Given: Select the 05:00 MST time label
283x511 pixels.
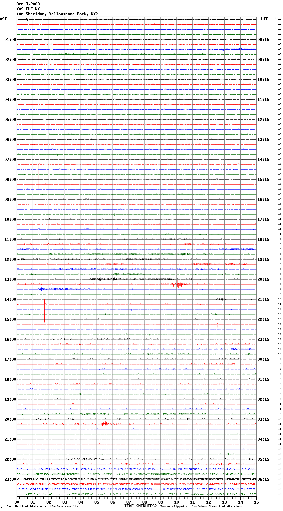Looking at the screenshot, I should click(x=10, y=120).
